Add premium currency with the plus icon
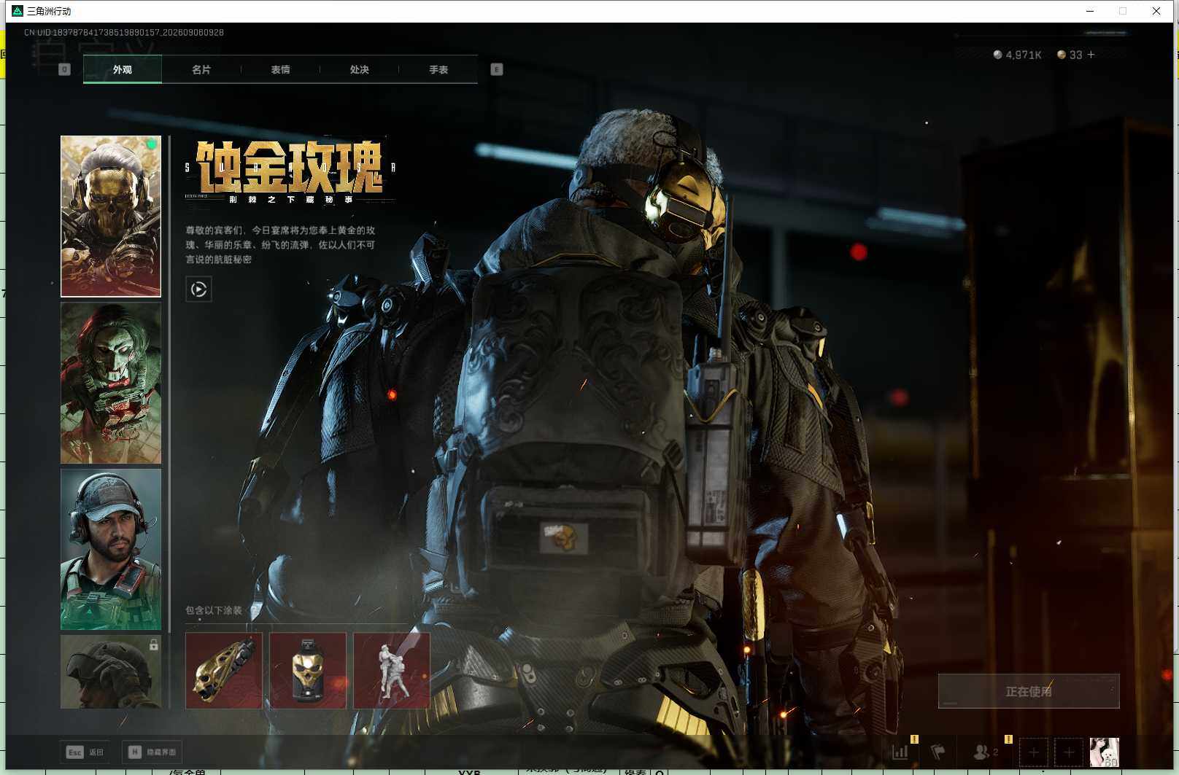 [x=1091, y=55]
